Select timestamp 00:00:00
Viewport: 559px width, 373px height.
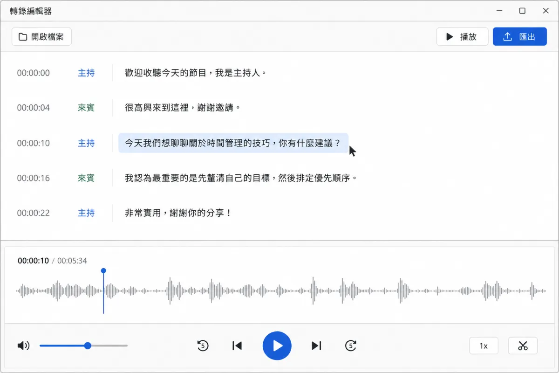pyautogui.click(x=34, y=73)
